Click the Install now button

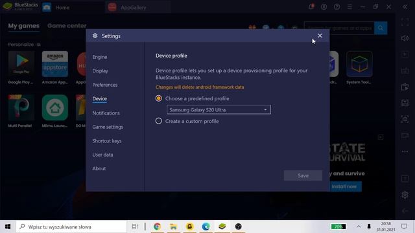coord(344,186)
